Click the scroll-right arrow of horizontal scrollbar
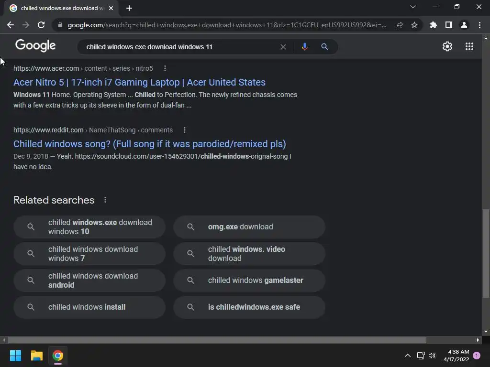 (478, 340)
